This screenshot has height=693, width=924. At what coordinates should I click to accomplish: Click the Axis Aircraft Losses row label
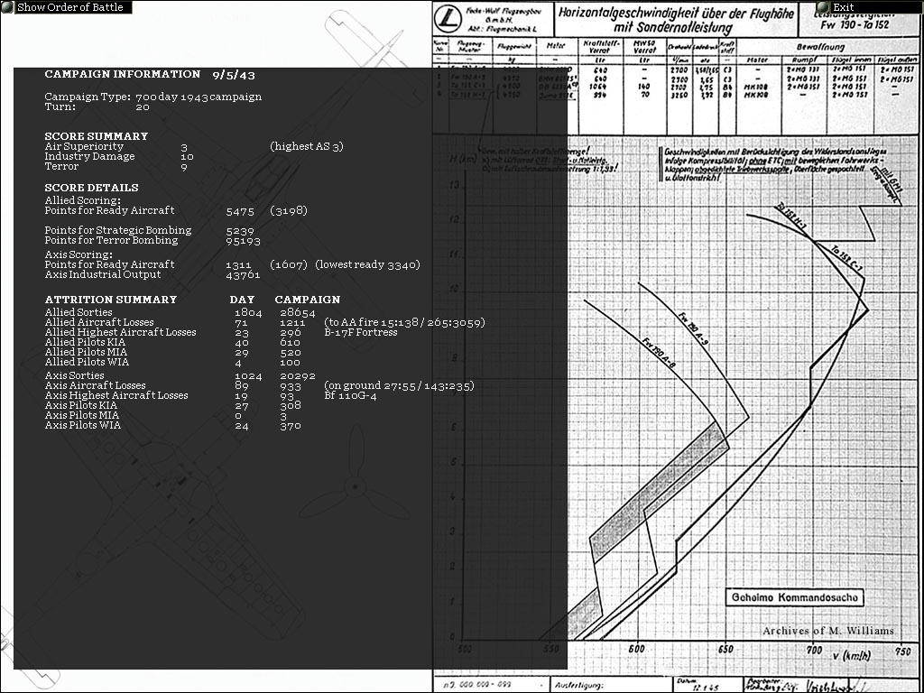pyautogui.click(x=95, y=385)
